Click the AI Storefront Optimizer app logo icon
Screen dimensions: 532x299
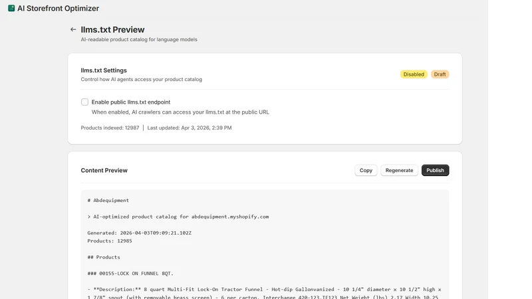point(11,8)
